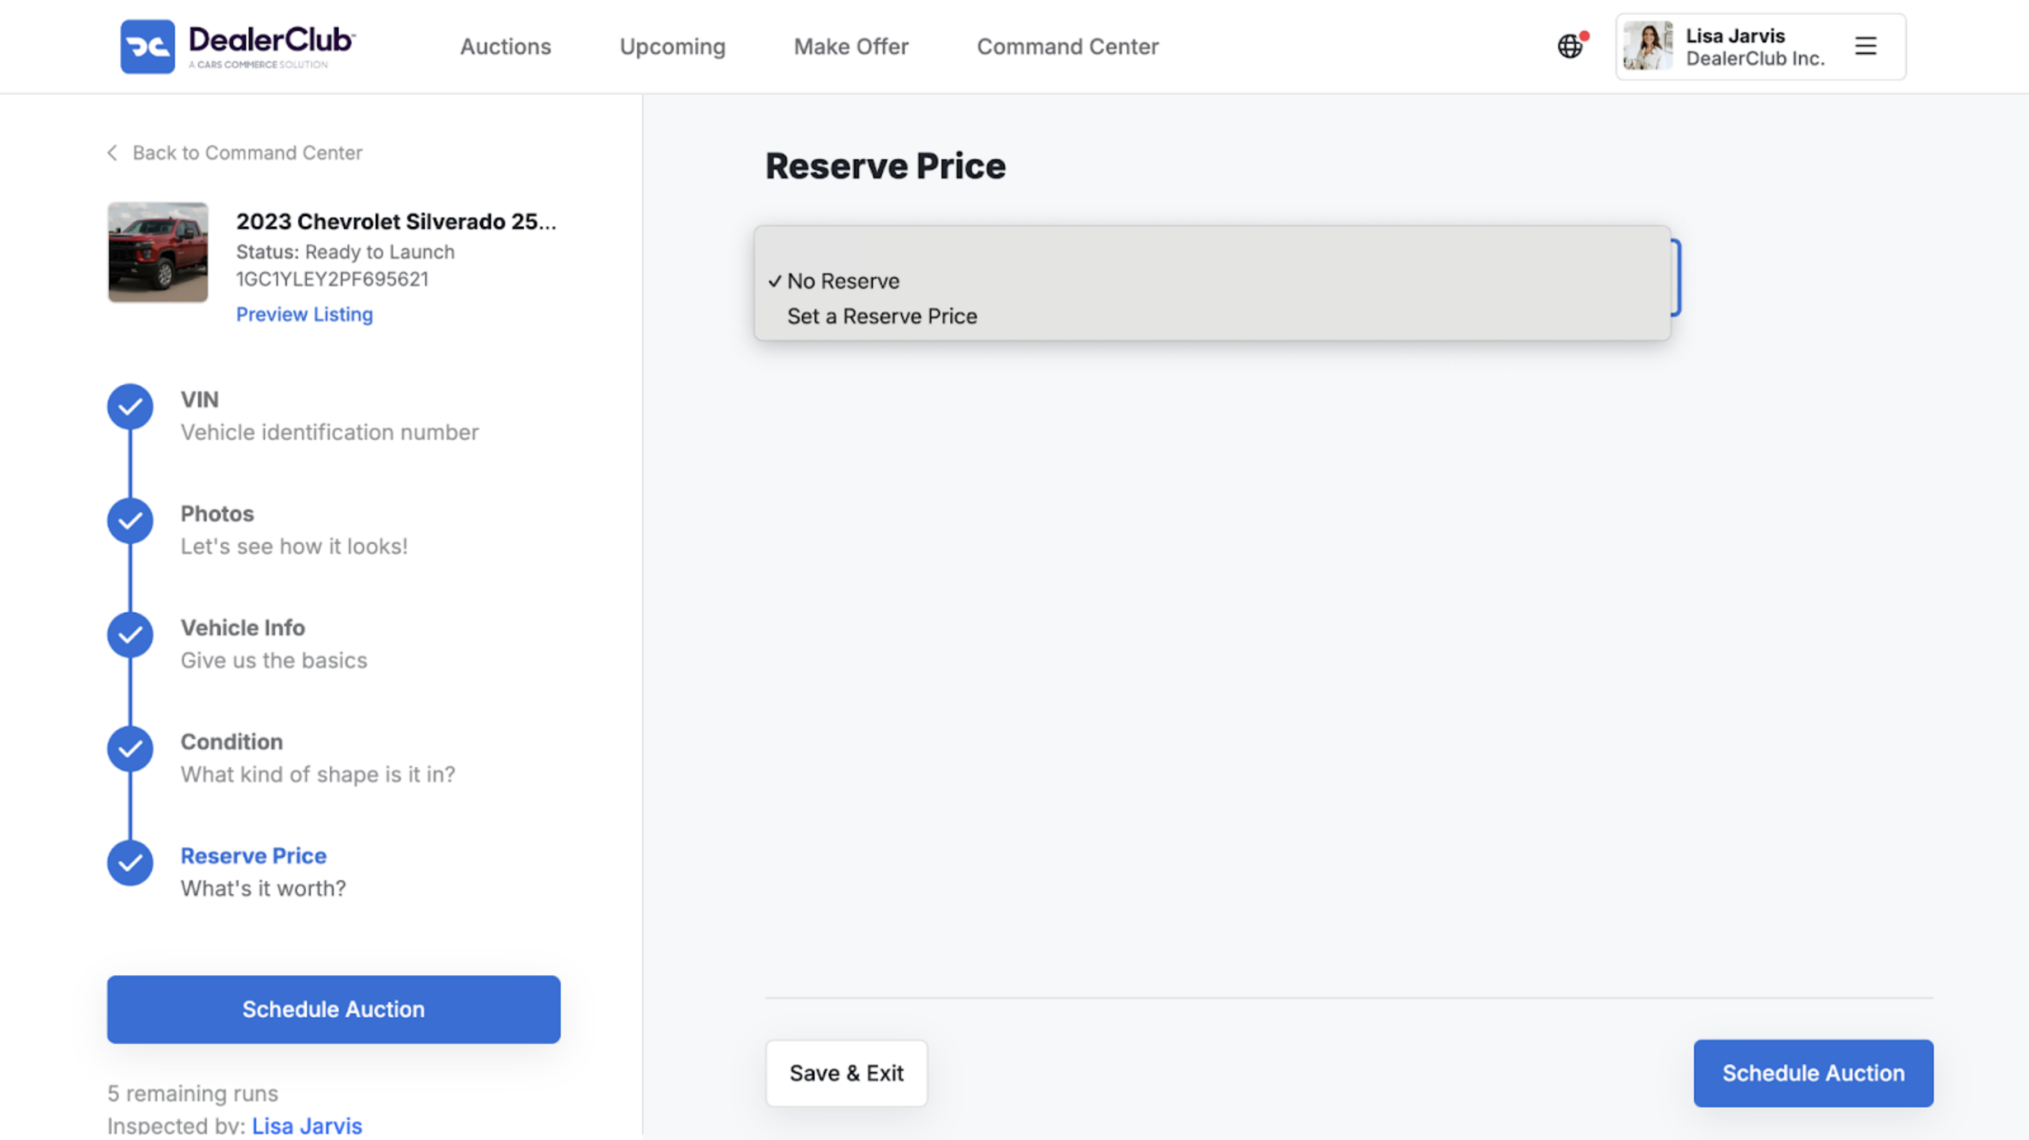Screen dimensions: 2029x1140
Task: Open the Auctions nav item
Action: (506, 47)
